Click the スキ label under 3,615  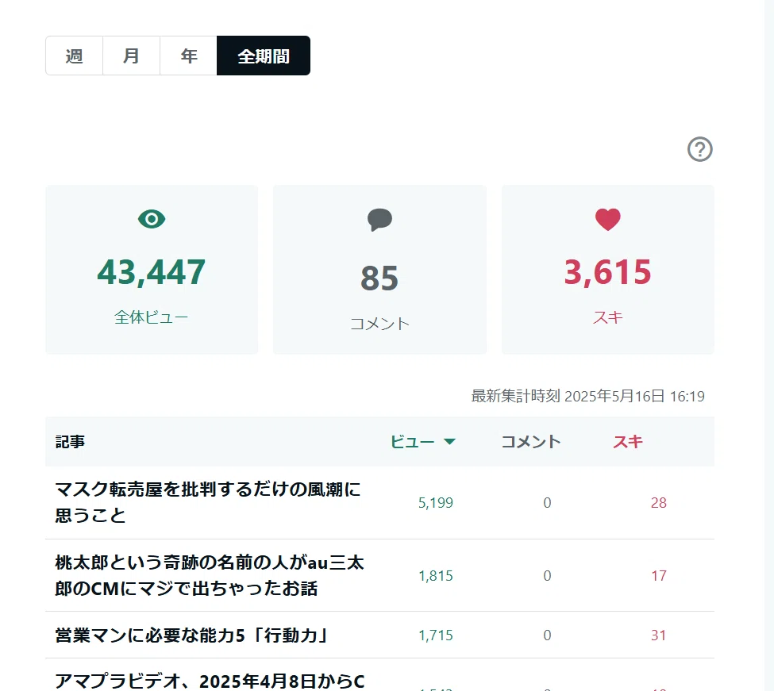click(x=607, y=317)
